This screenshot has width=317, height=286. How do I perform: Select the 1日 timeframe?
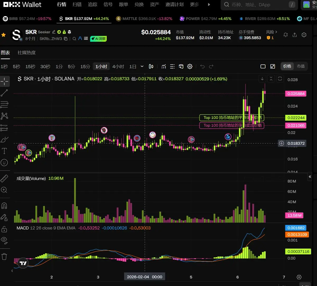point(133,66)
